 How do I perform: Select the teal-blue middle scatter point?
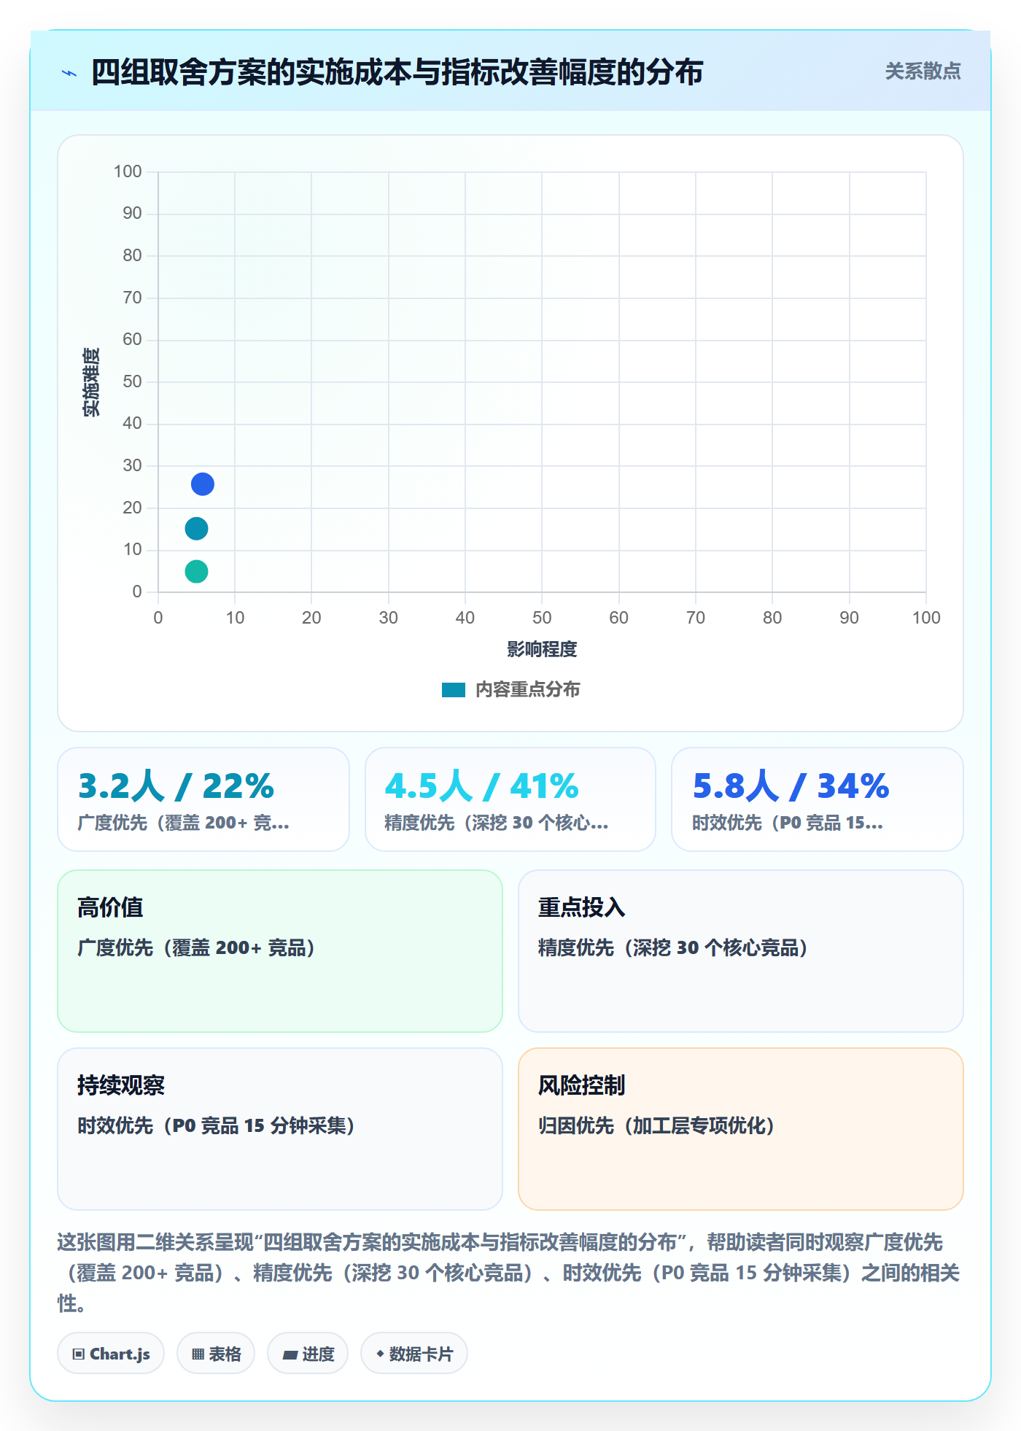point(196,529)
